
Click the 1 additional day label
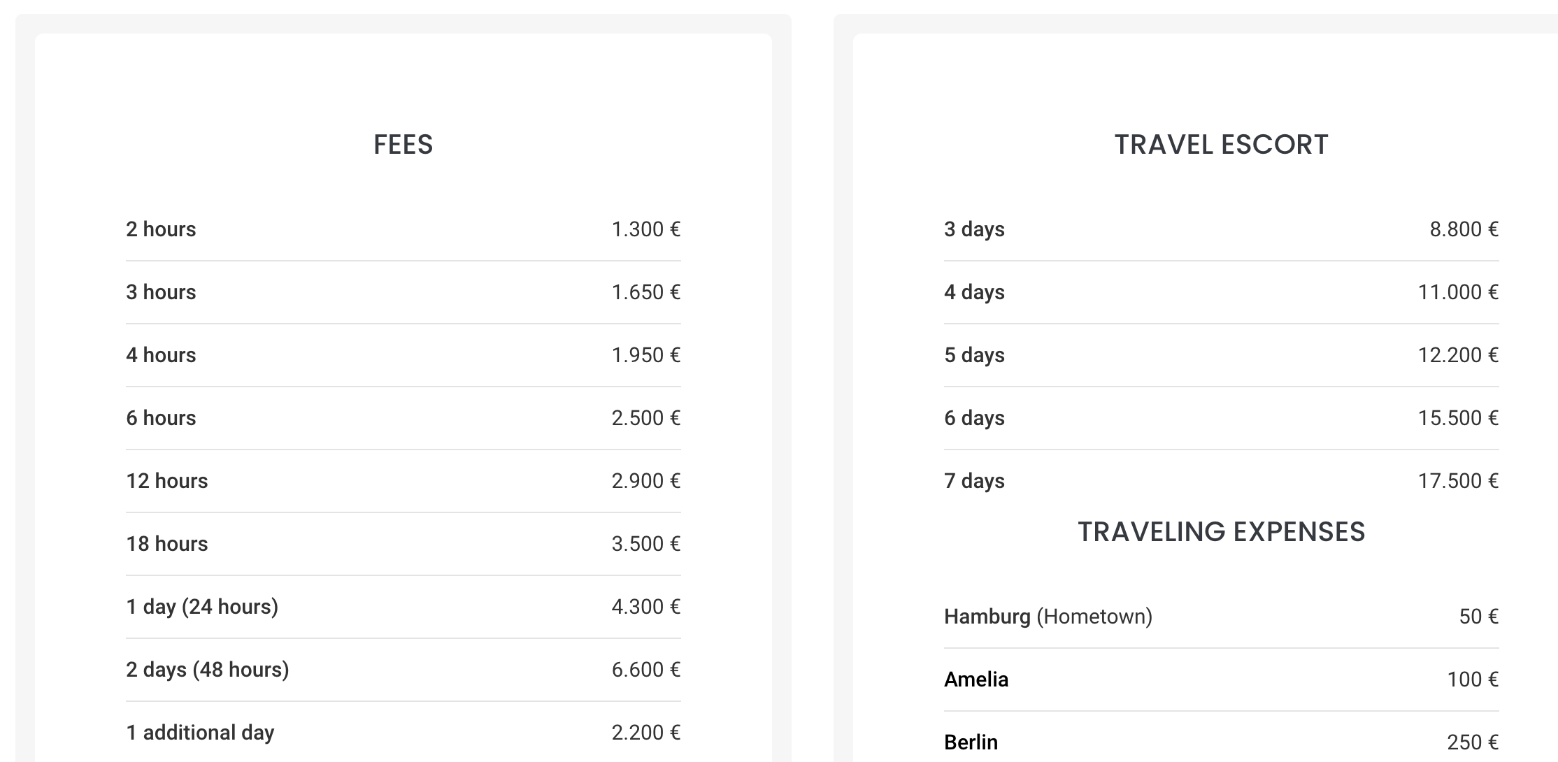click(x=200, y=733)
